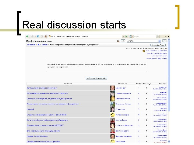Viewport: 194px width, 145px height.
Task: Click the browser Stop icon
Action: click(x=42, y=36)
